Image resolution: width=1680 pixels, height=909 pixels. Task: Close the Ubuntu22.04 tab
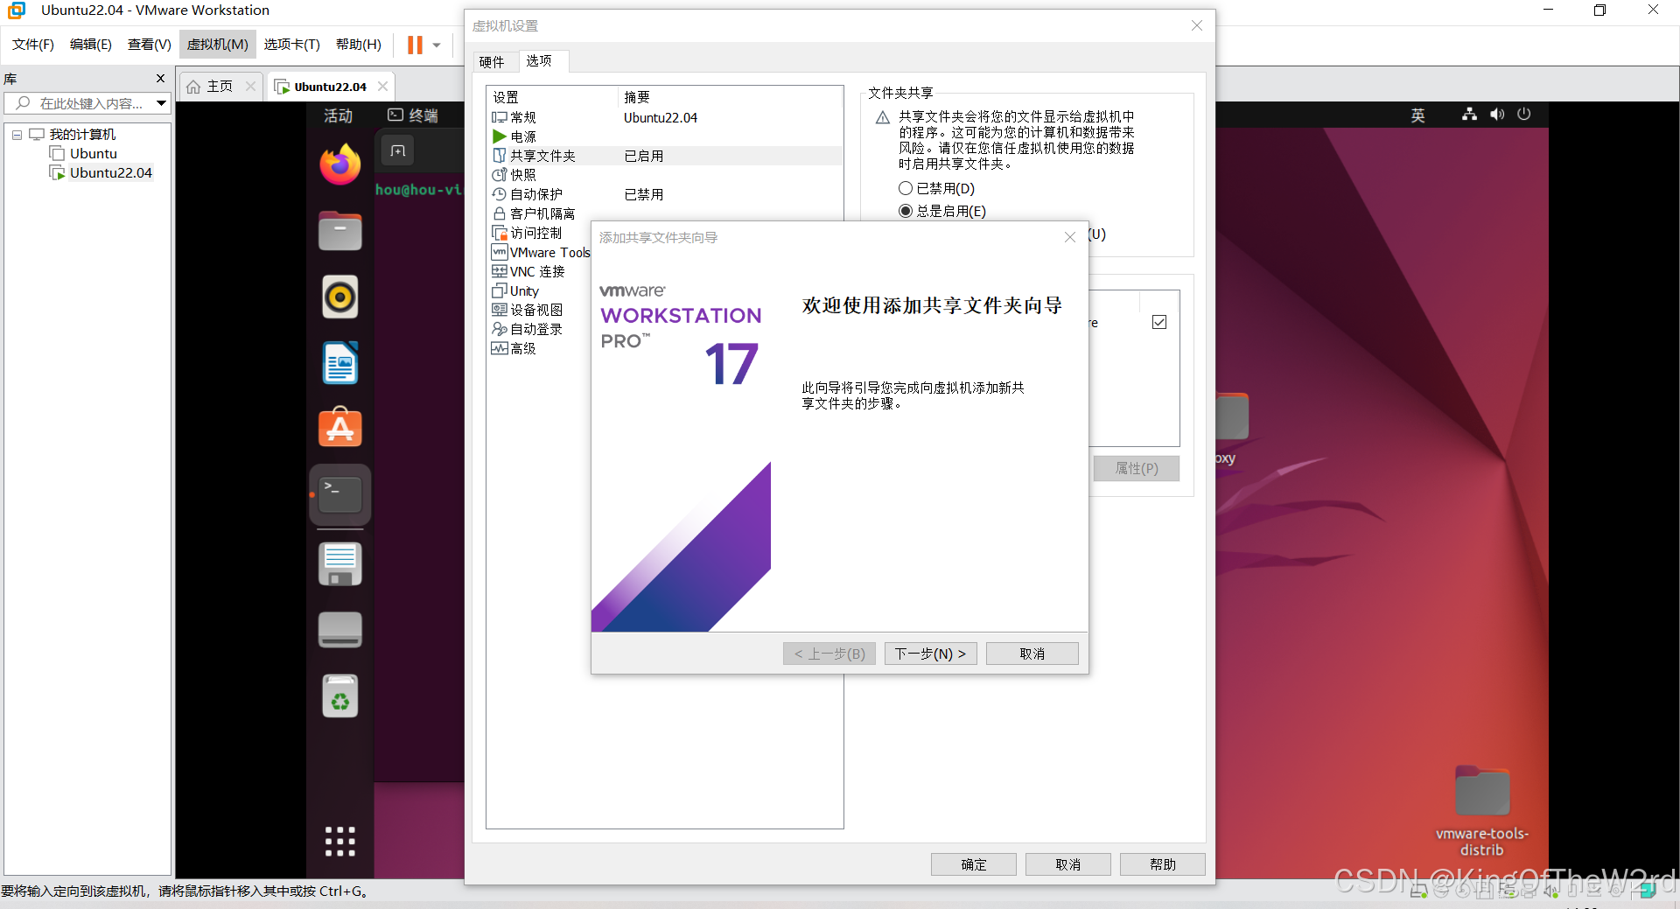[382, 86]
